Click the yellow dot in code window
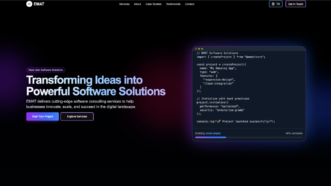Image resolution: width=331 pixels, height=186 pixels. 199,49
